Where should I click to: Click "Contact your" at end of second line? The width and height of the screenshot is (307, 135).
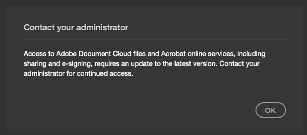click(240, 64)
